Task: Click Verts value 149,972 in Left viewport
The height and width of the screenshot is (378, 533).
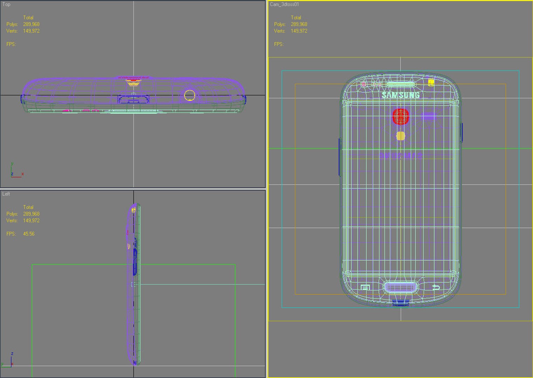Action: click(31, 220)
